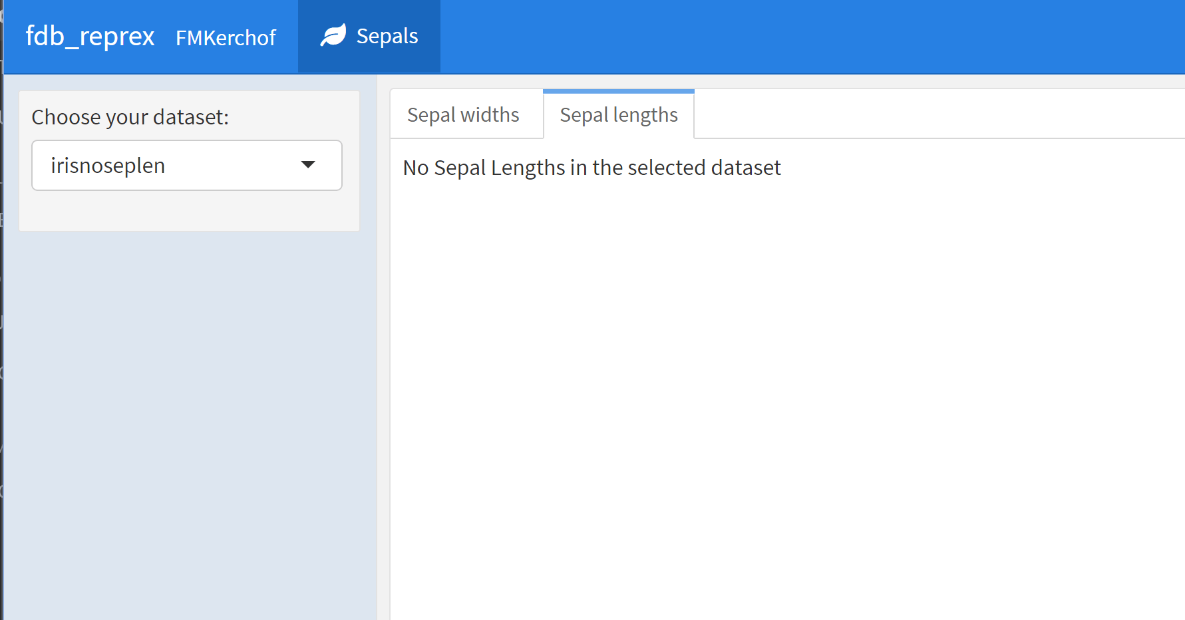Select the irisnoseplen dataset value

tap(108, 165)
